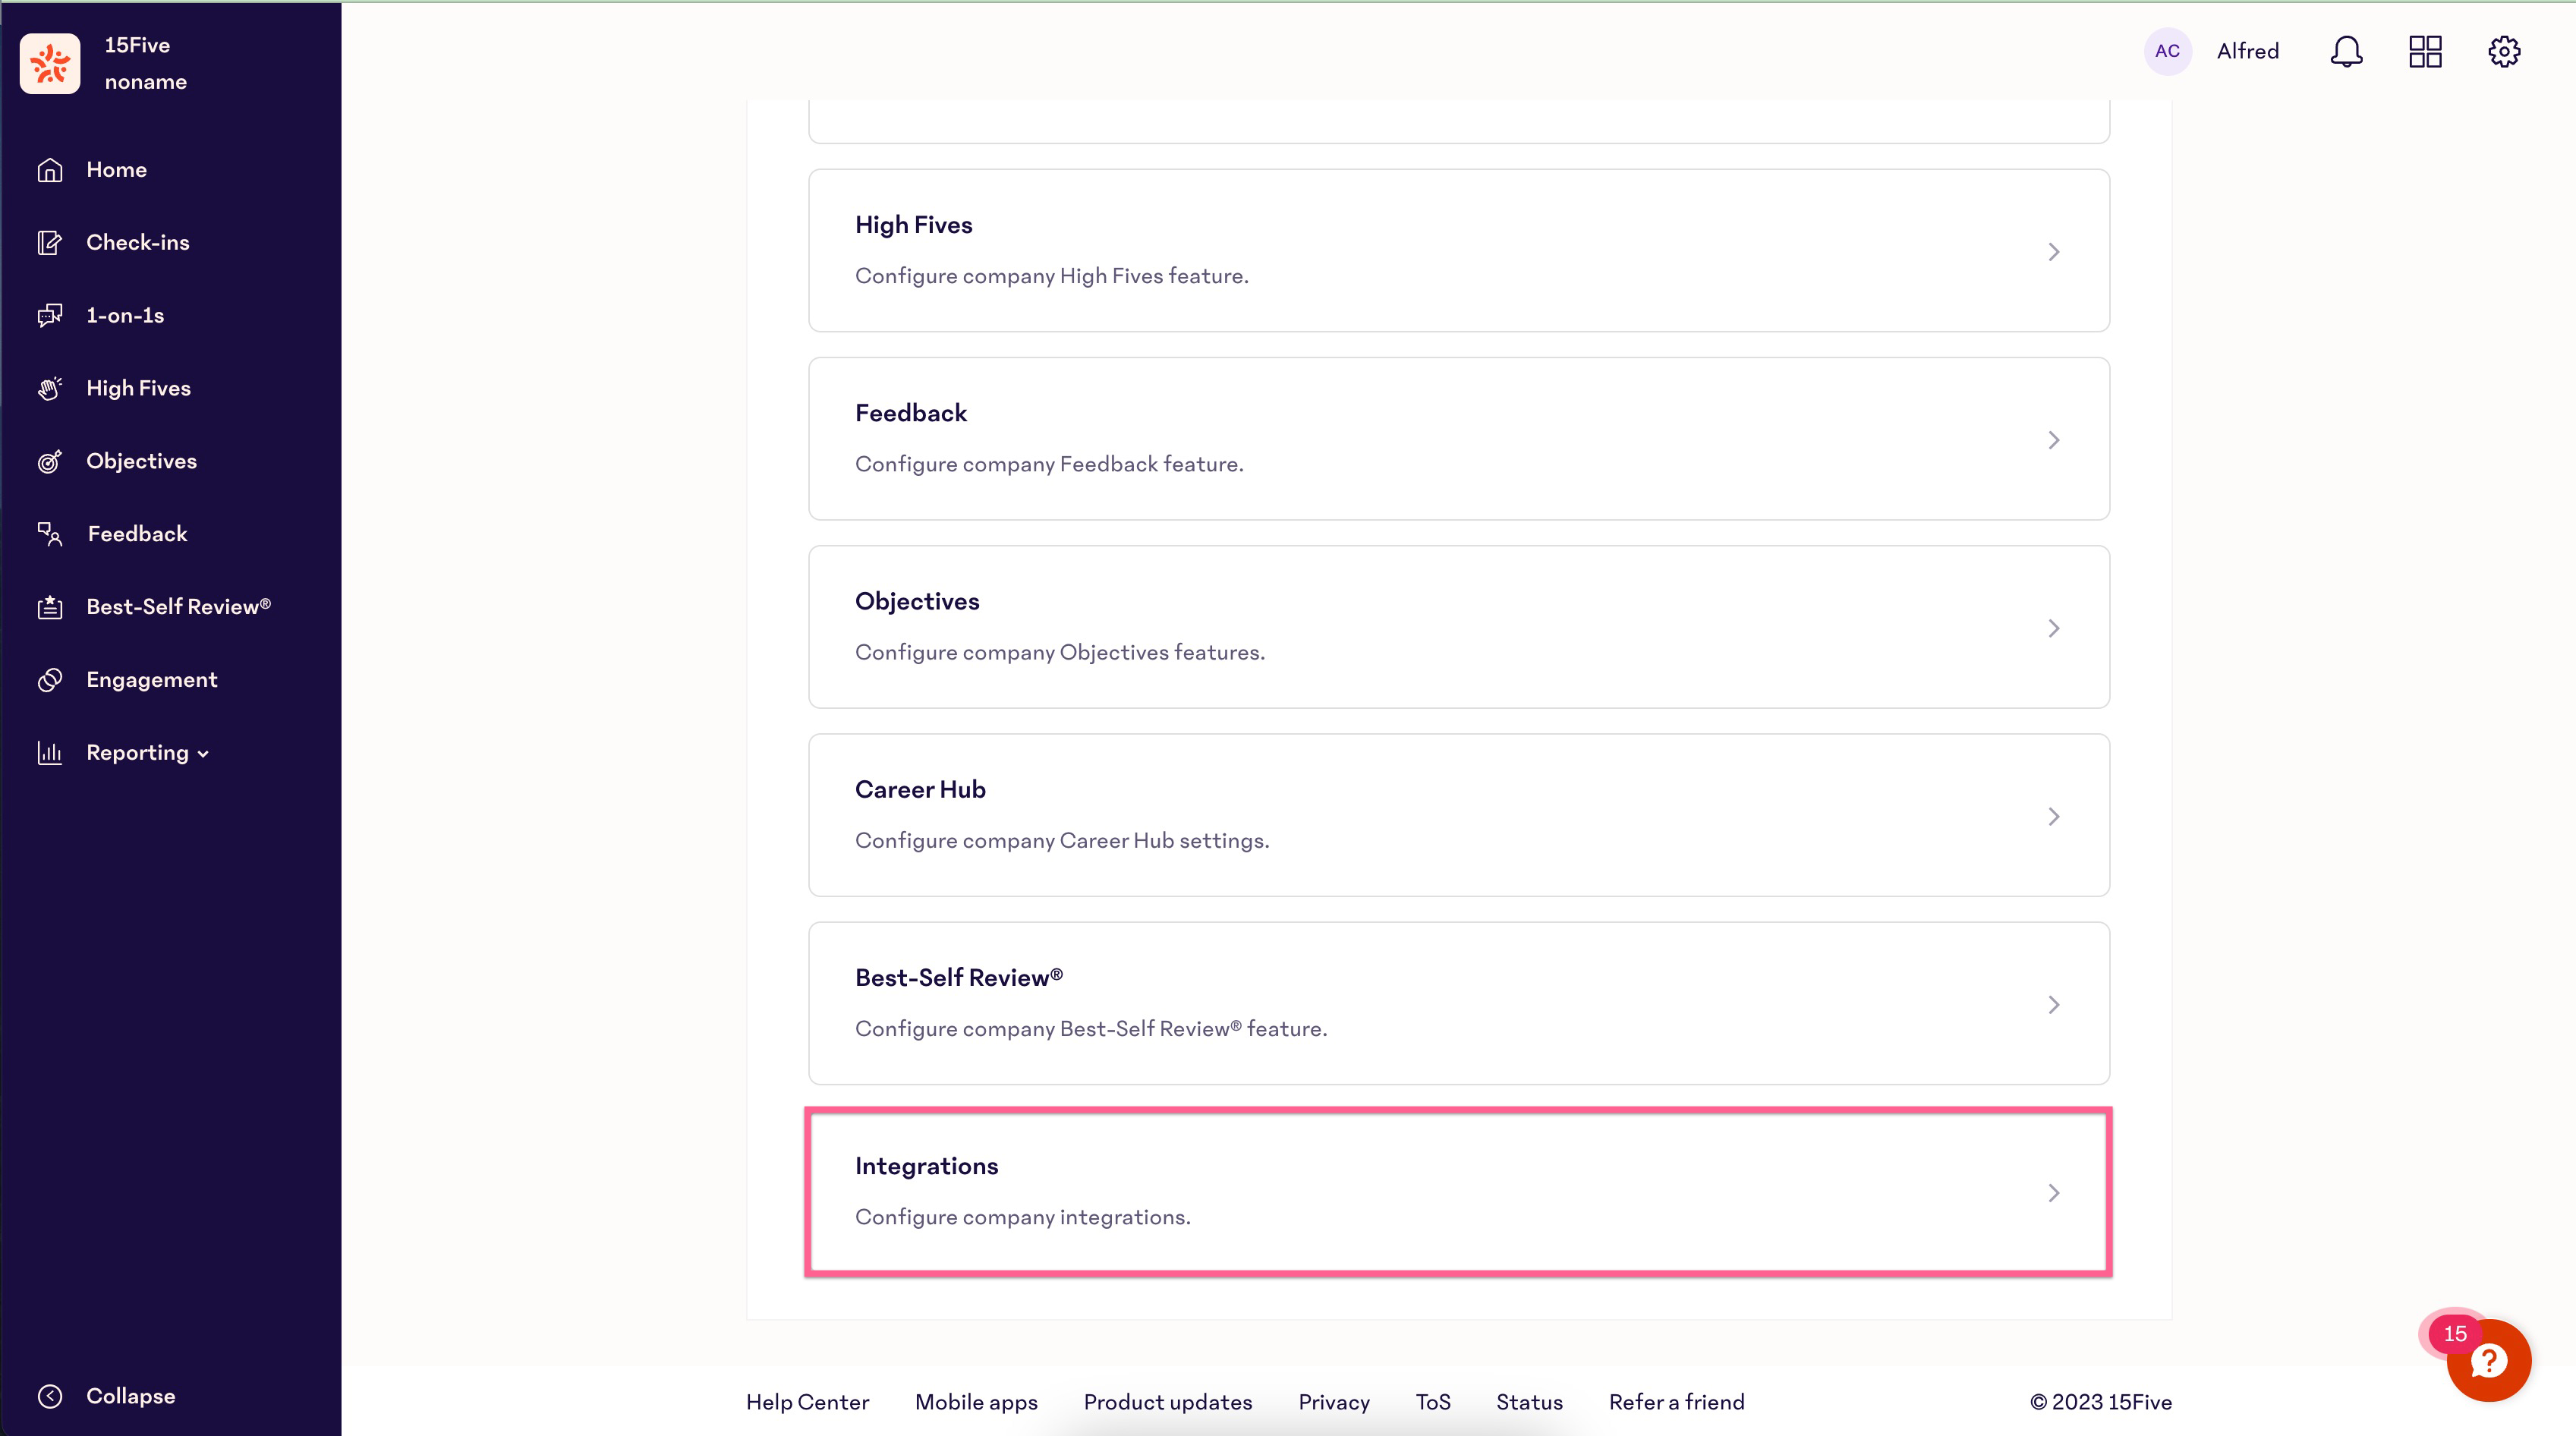Open the help widget bubble
The height and width of the screenshot is (1436, 2576).
(x=2488, y=1360)
